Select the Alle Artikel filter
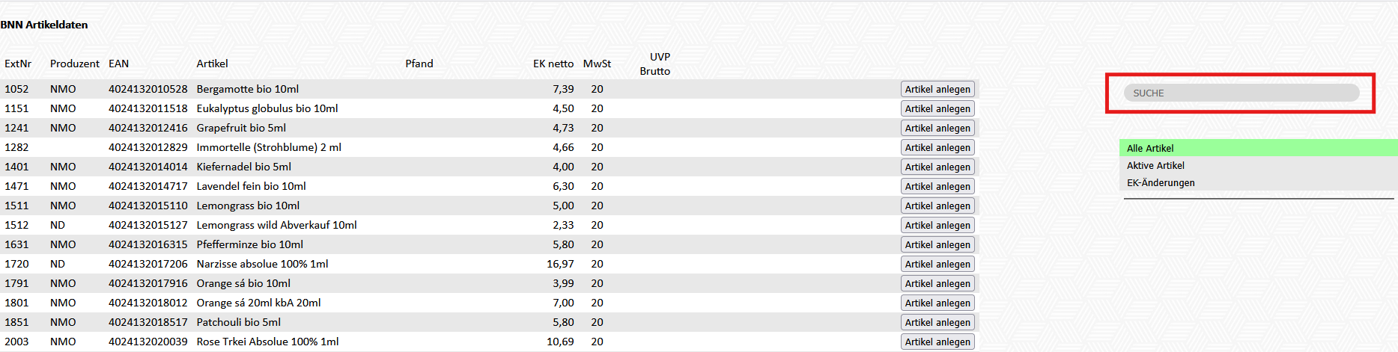Viewport: 1398px width, 352px height. pyautogui.click(x=1150, y=148)
